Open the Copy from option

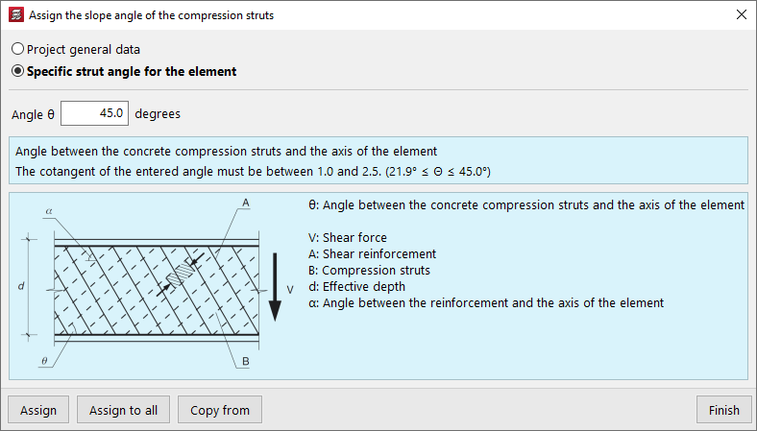tap(220, 410)
